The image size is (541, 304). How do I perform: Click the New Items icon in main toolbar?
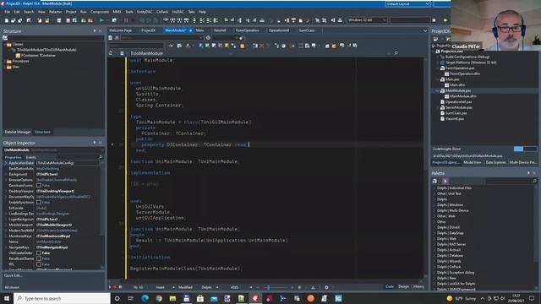pos(6,20)
